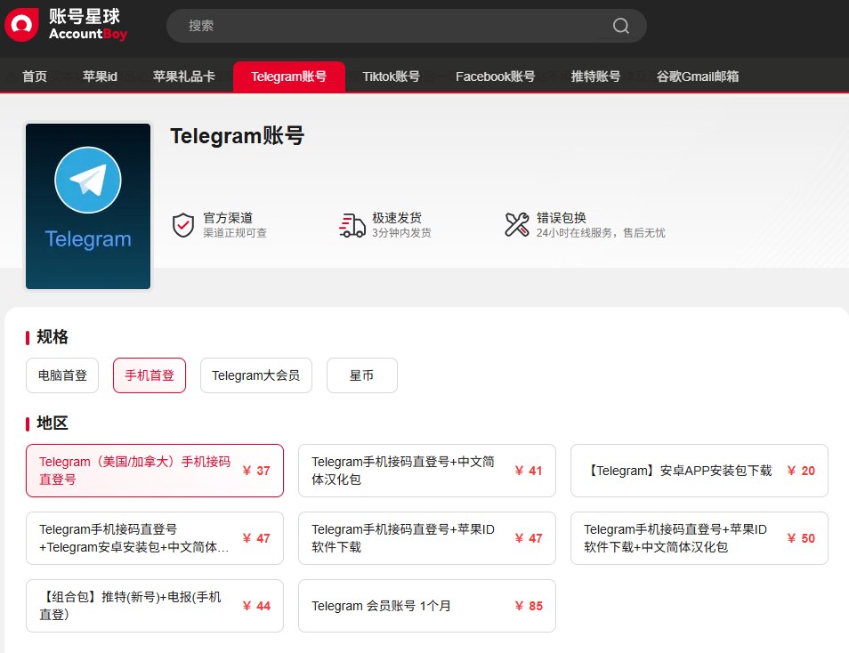Image resolution: width=849 pixels, height=653 pixels.
Task: Click the 渠道正规可查 text
Action: [x=235, y=233]
